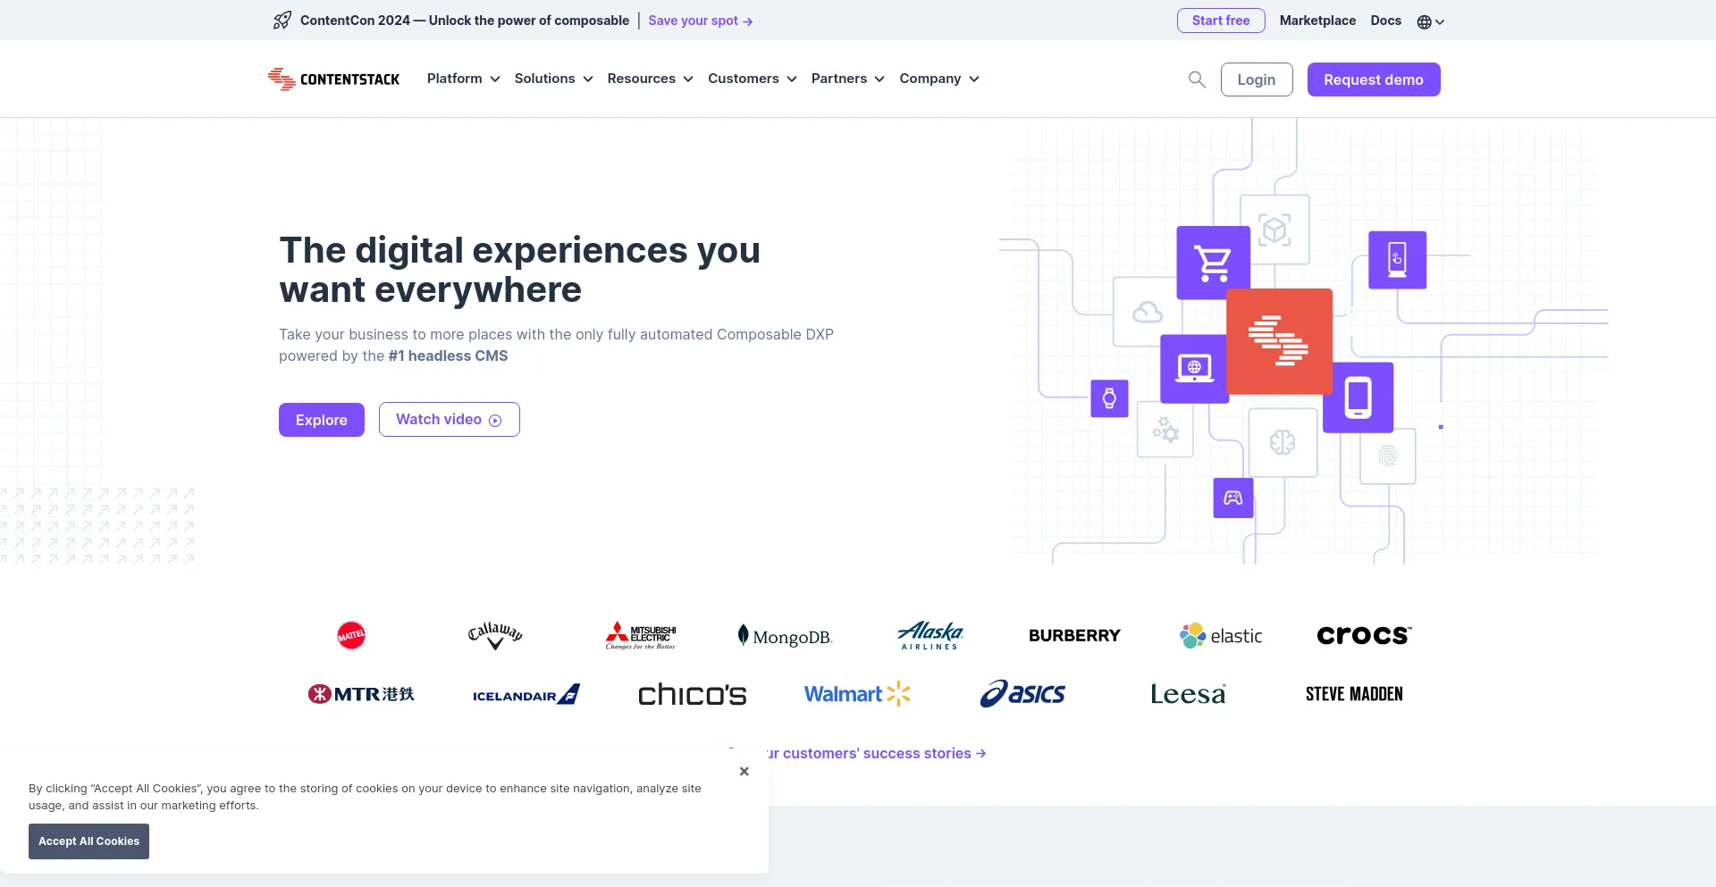Open the search magnifier icon
The height and width of the screenshot is (887, 1716).
(x=1197, y=79)
